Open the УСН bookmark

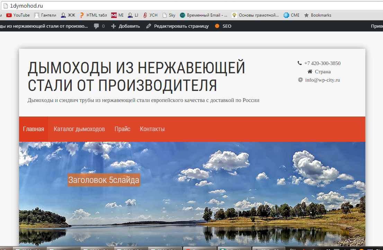point(150,15)
